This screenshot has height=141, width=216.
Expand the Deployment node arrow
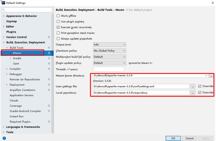click(7, 85)
